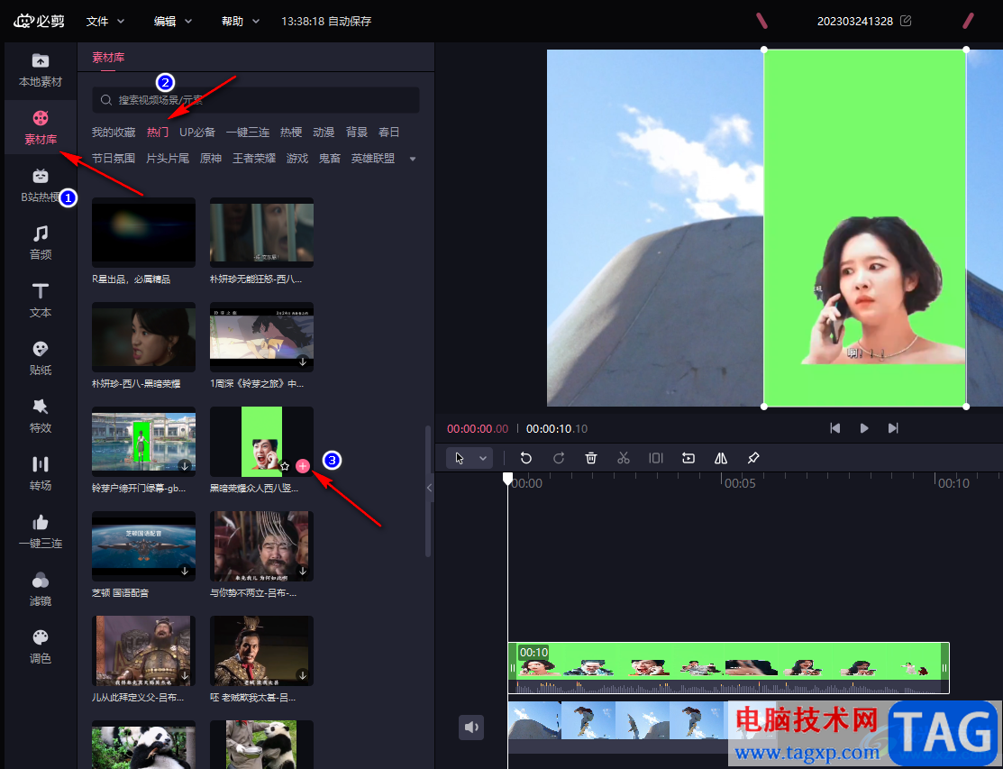
Task: Select the green screen clip on timeline
Action: click(x=728, y=668)
